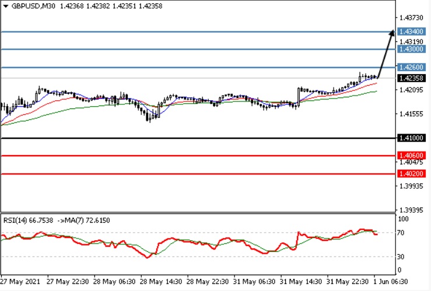Click the 27 May 22:30 time label
Screen dimensions: 431x291
click(x=68, y=282)
